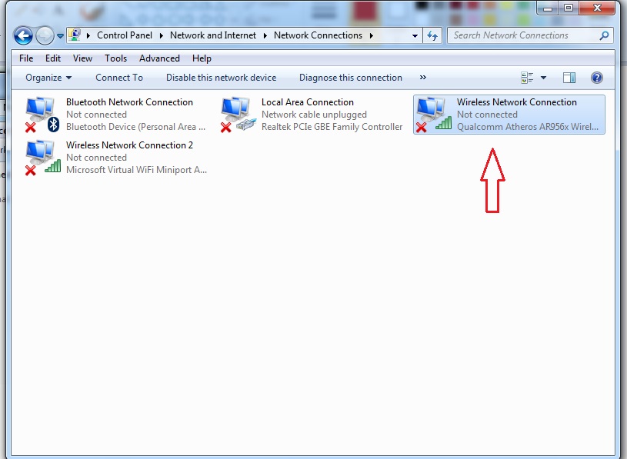Viewport: 627px width, 459px height.
Task: Select Control Panel in the breadcrumb
Action: click(125, 35)
